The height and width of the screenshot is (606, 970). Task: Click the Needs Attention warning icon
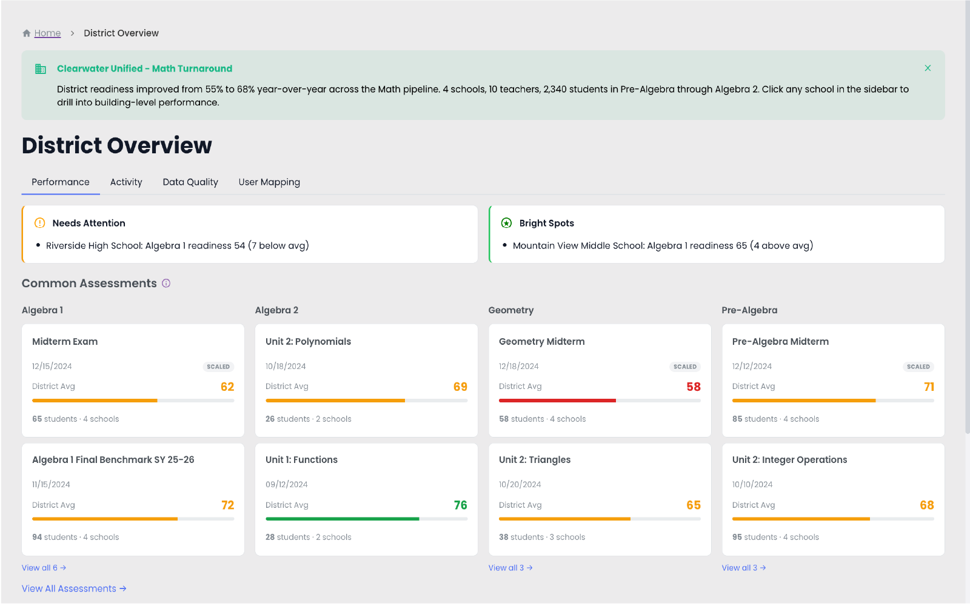[x=40, y=223]
